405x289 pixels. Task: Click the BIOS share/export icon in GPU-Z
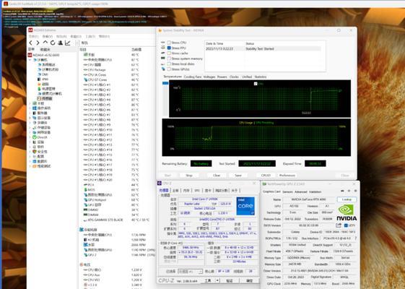(339, 225)
